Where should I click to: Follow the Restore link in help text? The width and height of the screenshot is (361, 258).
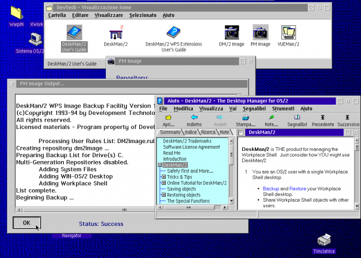(298, 189)
